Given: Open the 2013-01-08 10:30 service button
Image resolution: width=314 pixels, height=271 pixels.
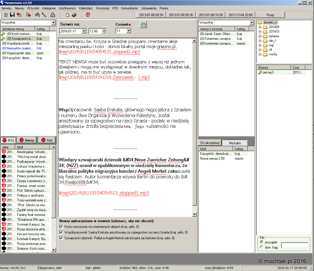Looking at the screenshot, I should click(211, 15).
